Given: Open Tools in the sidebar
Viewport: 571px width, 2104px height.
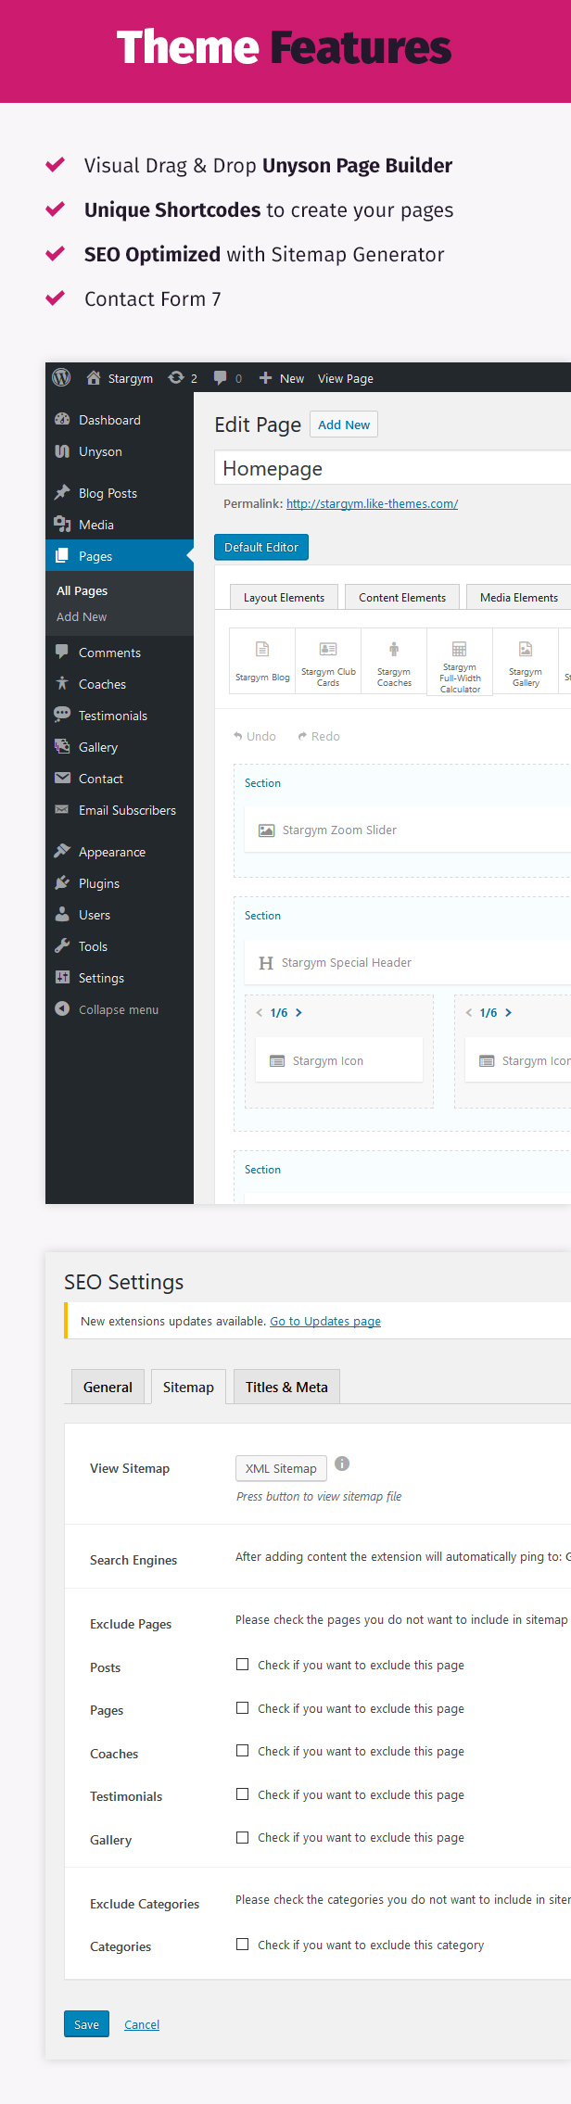Looking at the screenshot, I should click(120, 946).
